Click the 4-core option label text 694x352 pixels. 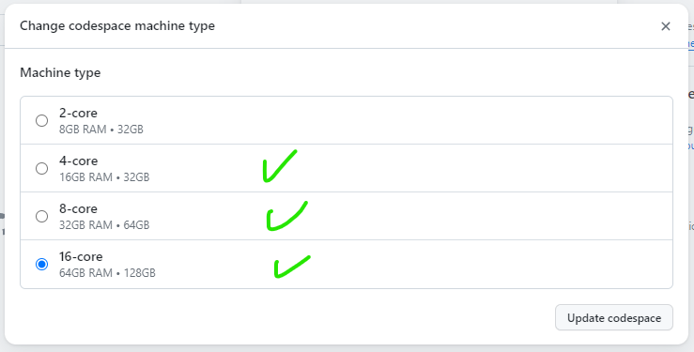(x=78, y=161)
